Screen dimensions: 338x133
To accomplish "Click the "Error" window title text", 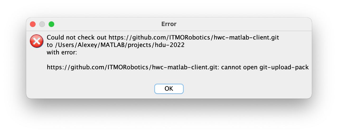I will [x=169, y=24].
